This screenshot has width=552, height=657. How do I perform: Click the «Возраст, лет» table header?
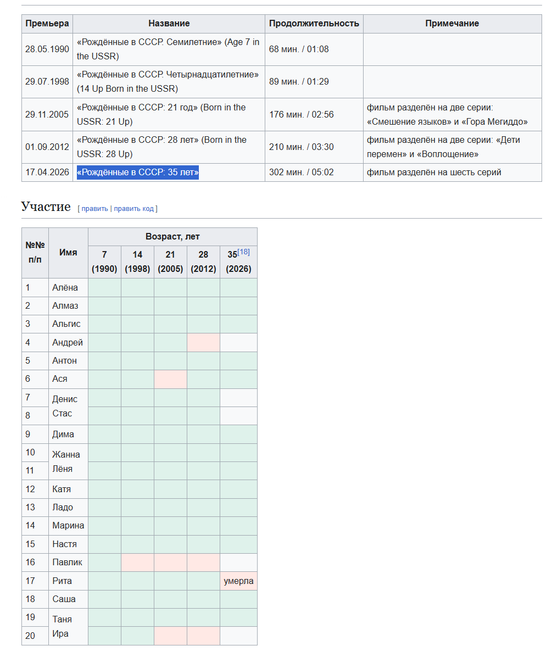(172, 237)
